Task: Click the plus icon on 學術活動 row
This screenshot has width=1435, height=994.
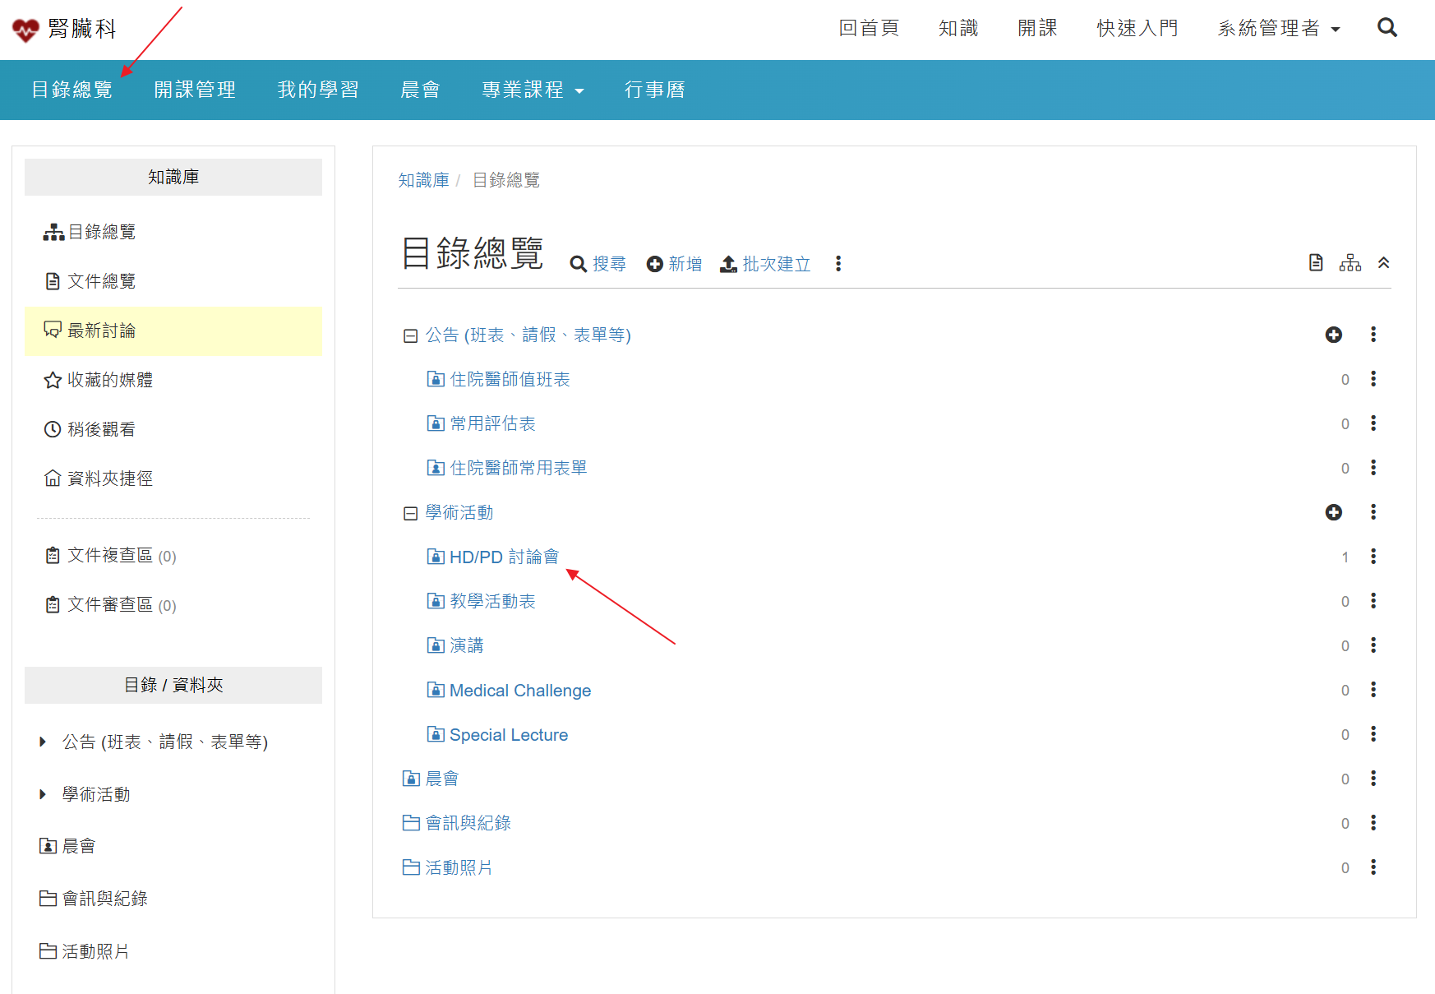Action: point(1333,512)
